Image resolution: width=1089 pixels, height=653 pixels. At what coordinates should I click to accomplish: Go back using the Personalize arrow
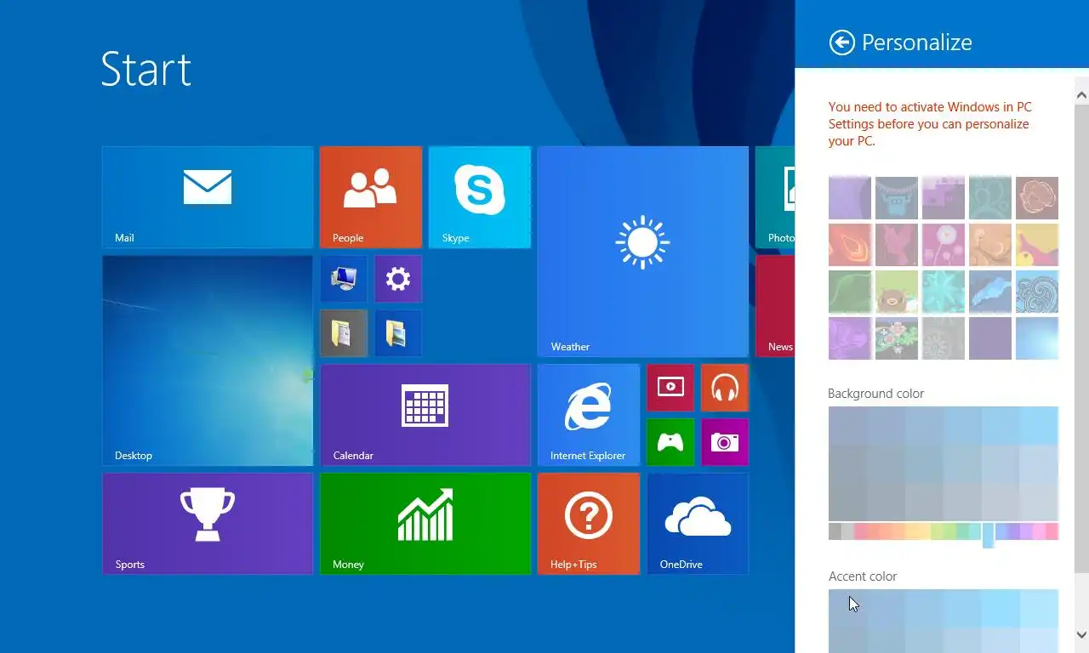point(841,43)
